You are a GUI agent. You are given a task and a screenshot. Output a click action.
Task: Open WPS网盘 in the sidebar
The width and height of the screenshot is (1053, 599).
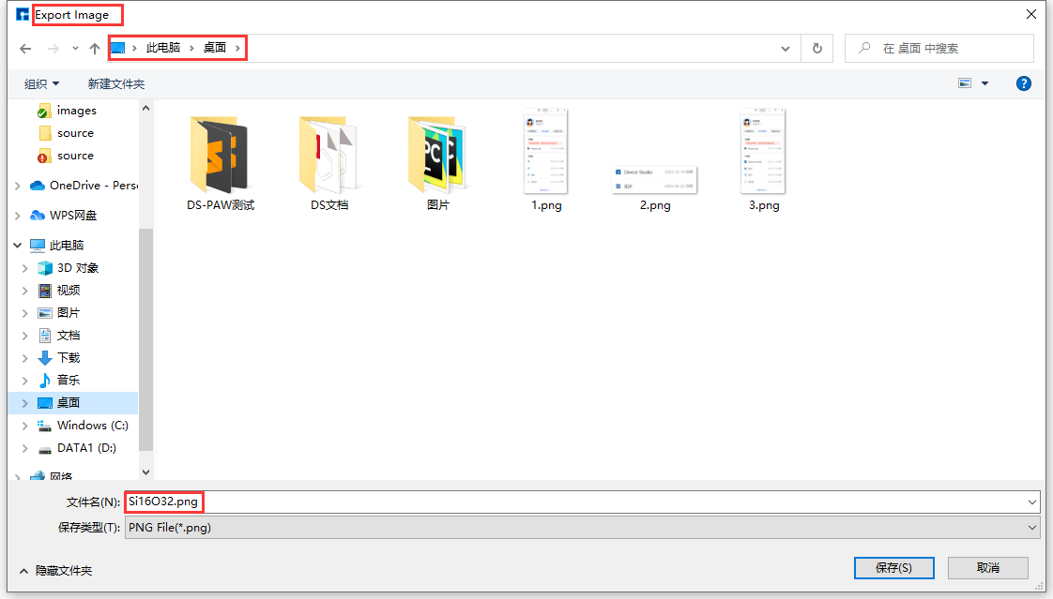pyautogui.click(x=63, y=216)
